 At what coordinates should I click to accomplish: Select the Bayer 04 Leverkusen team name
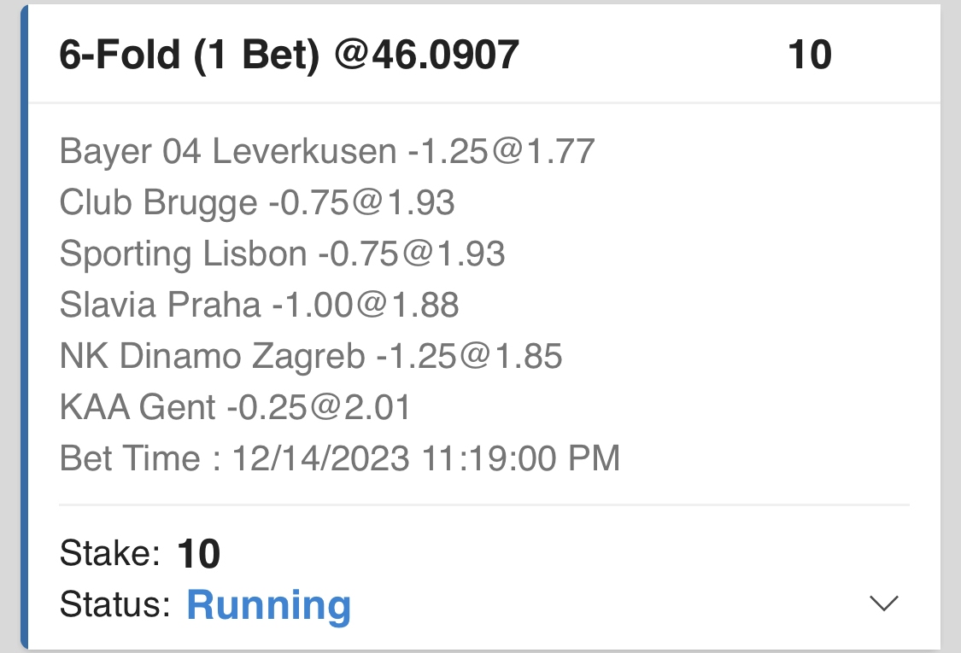coord(228,152)
